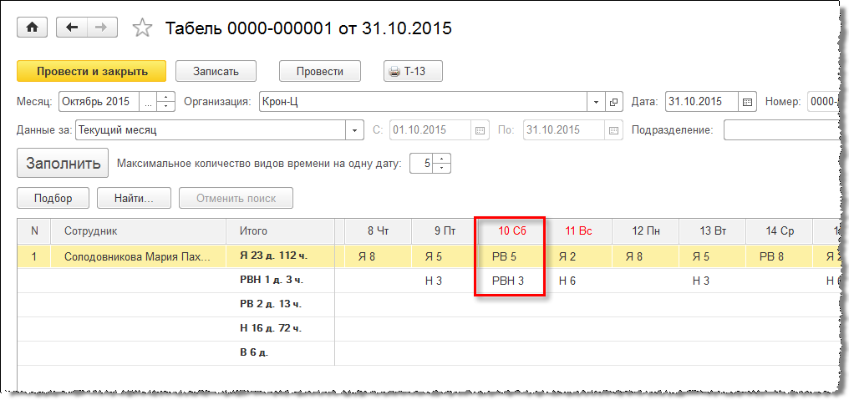Open the Найти... search dialog
This screenshot has width=849, height=400.
[x=135, y=198]
